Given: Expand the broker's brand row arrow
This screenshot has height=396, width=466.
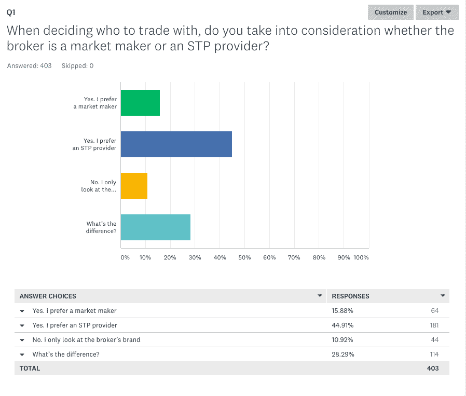Looking at the screenshot, I should 22,340.
